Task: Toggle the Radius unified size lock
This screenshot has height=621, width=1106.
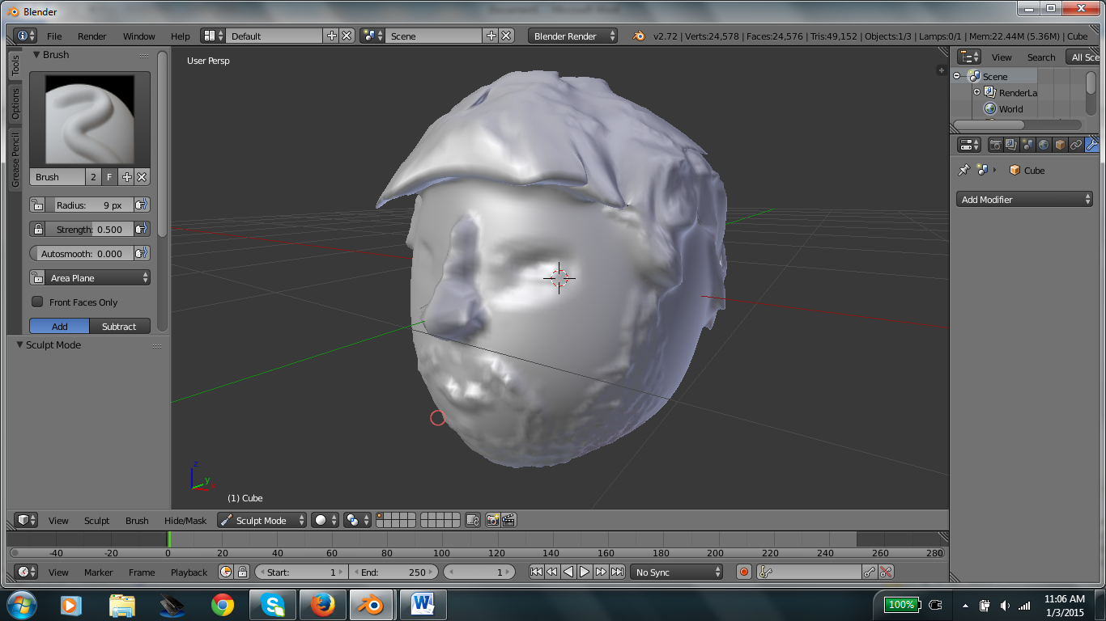Action: click(37, 205)
